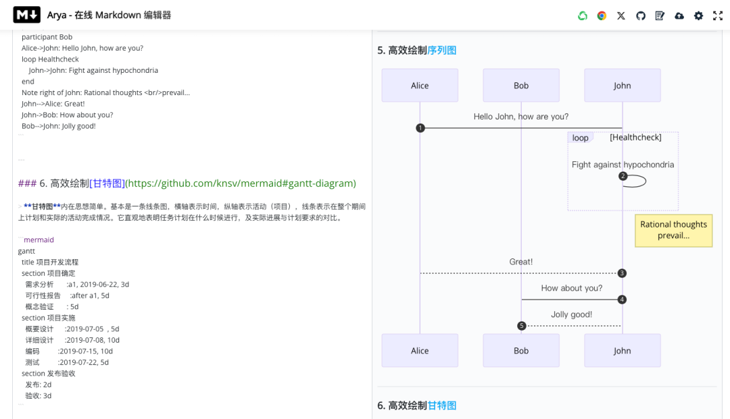Viewport: 730px width, 419px height.
Task: Click the upper John participant box
Action: [x=623, y=86]
